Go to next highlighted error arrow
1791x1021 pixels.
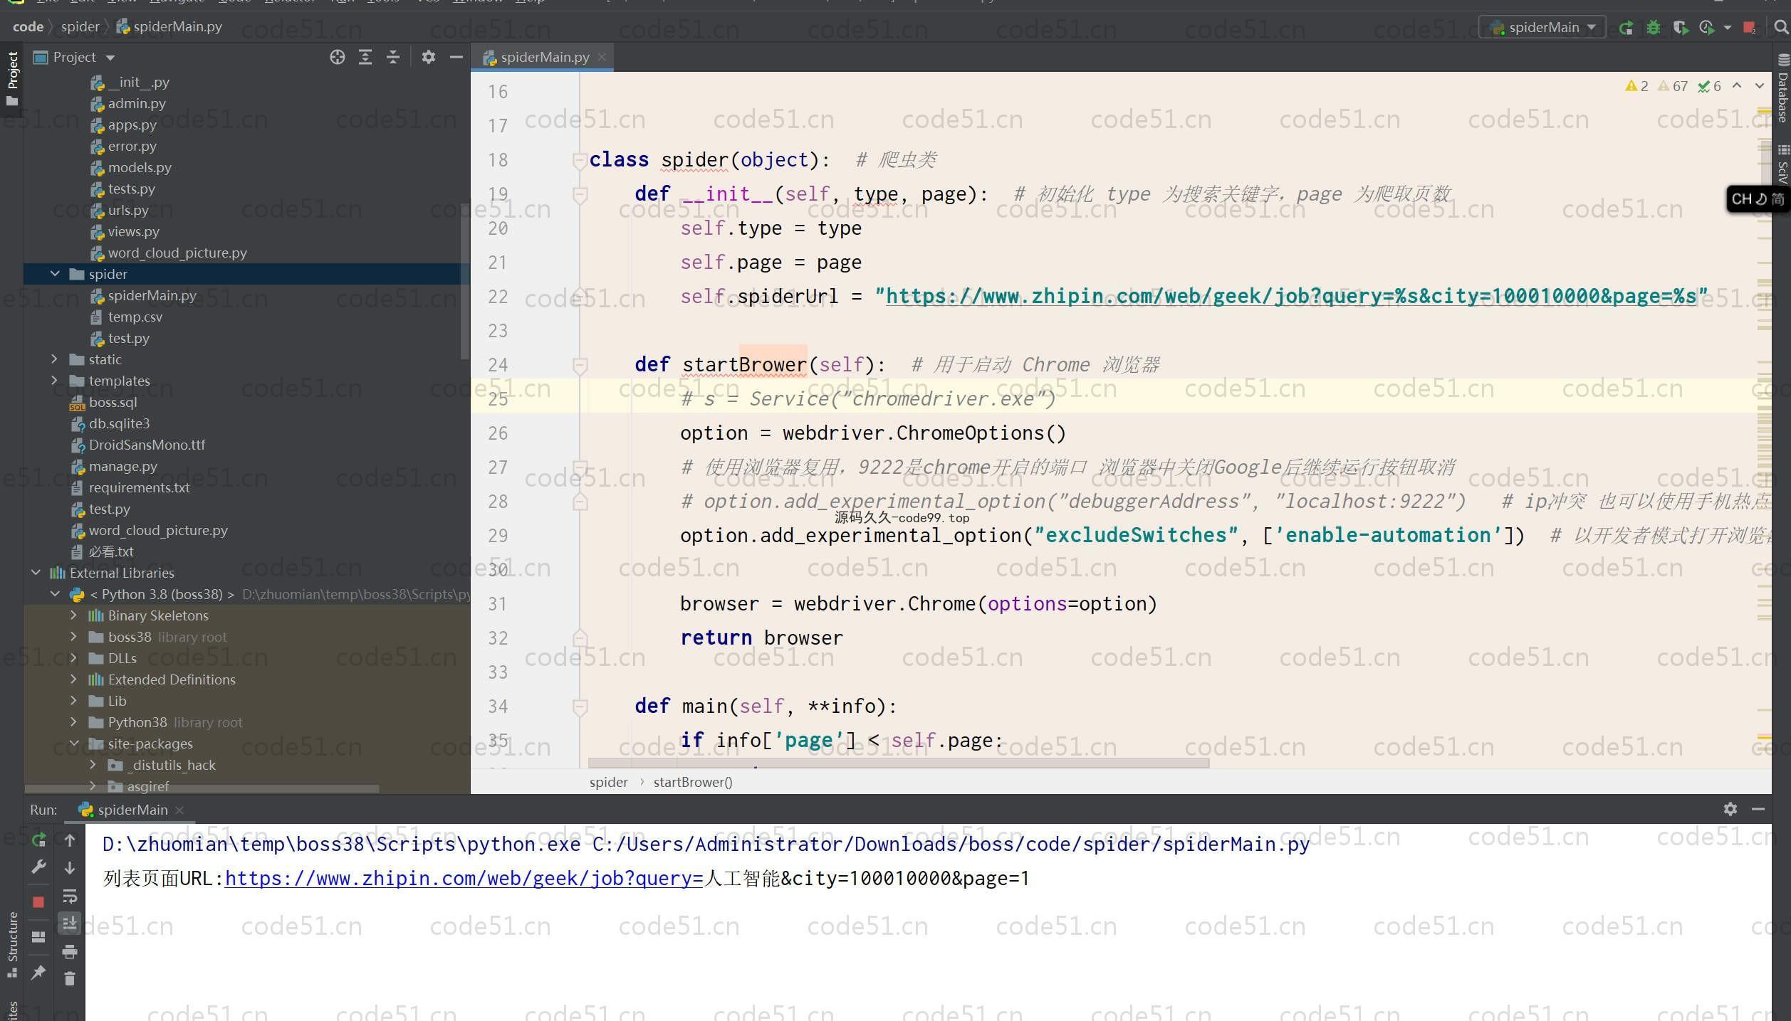click(x=1760, y=86)
